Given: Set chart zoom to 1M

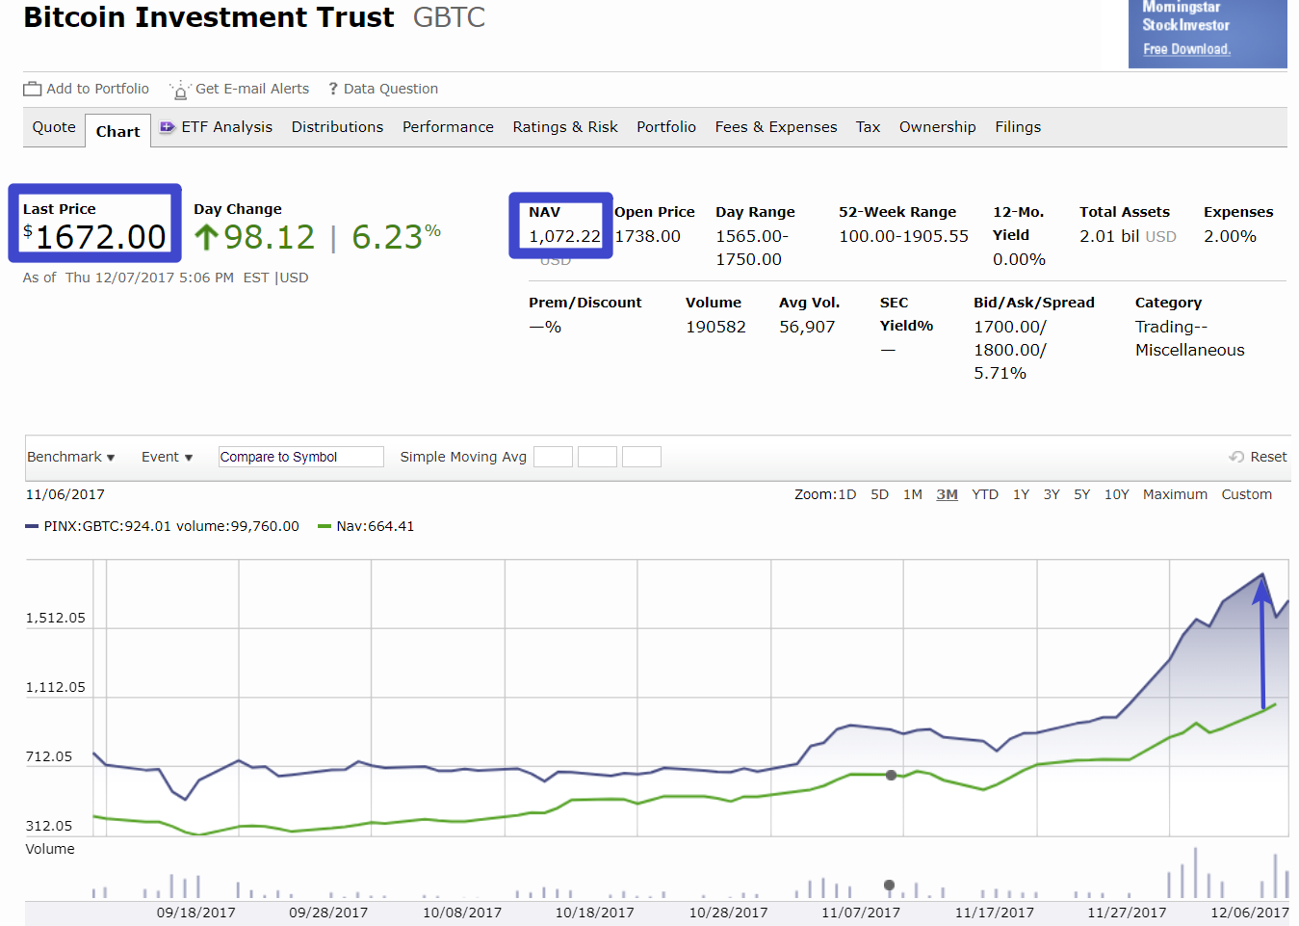Looking at the screenshot, I should pyautogui.click(x=913, y=494).
